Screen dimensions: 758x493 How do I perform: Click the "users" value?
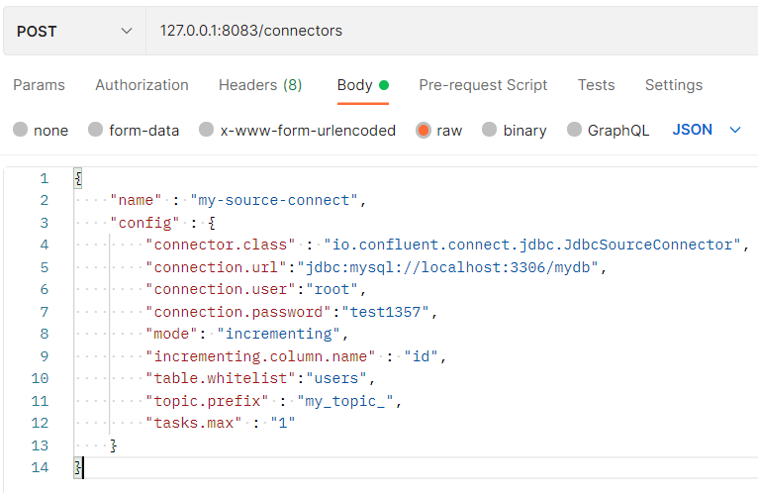(336, 378)
